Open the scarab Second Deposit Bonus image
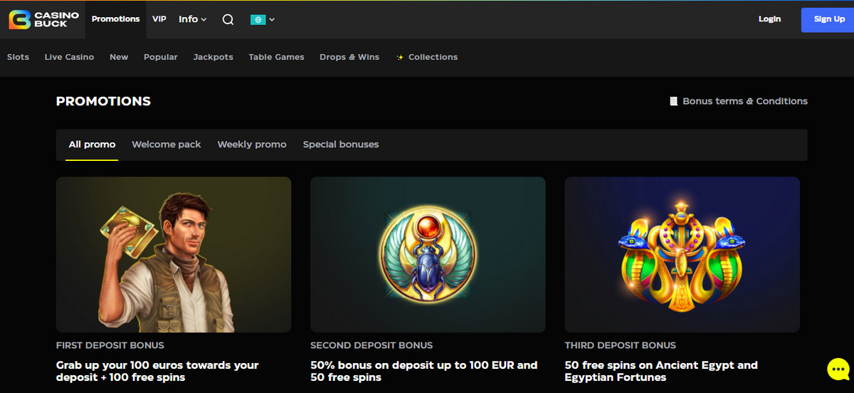Screen dimensions: 854x393 pos(428,255)
